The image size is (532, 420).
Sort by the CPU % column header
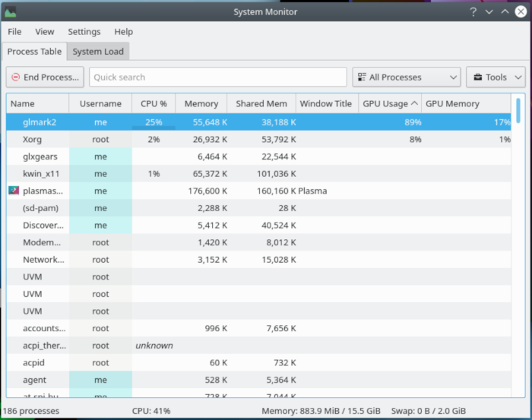point(153,103)
